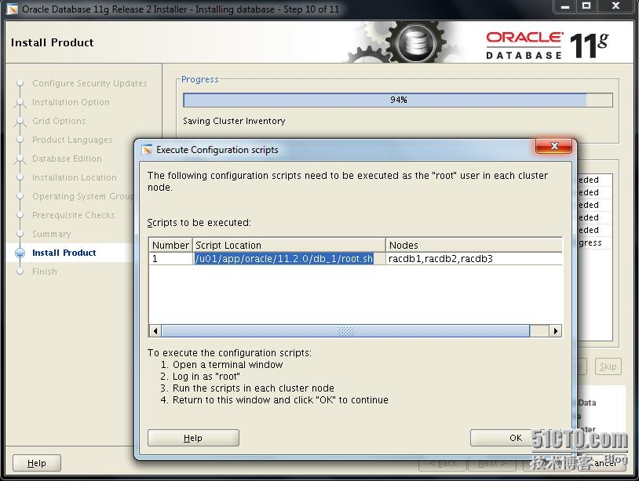Close the Oracle installer window
639x481 pixels.
[x=615, y=5]
